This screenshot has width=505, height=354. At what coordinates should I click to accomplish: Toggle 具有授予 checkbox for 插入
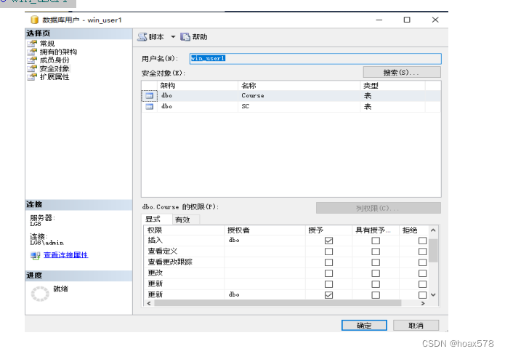376,241
